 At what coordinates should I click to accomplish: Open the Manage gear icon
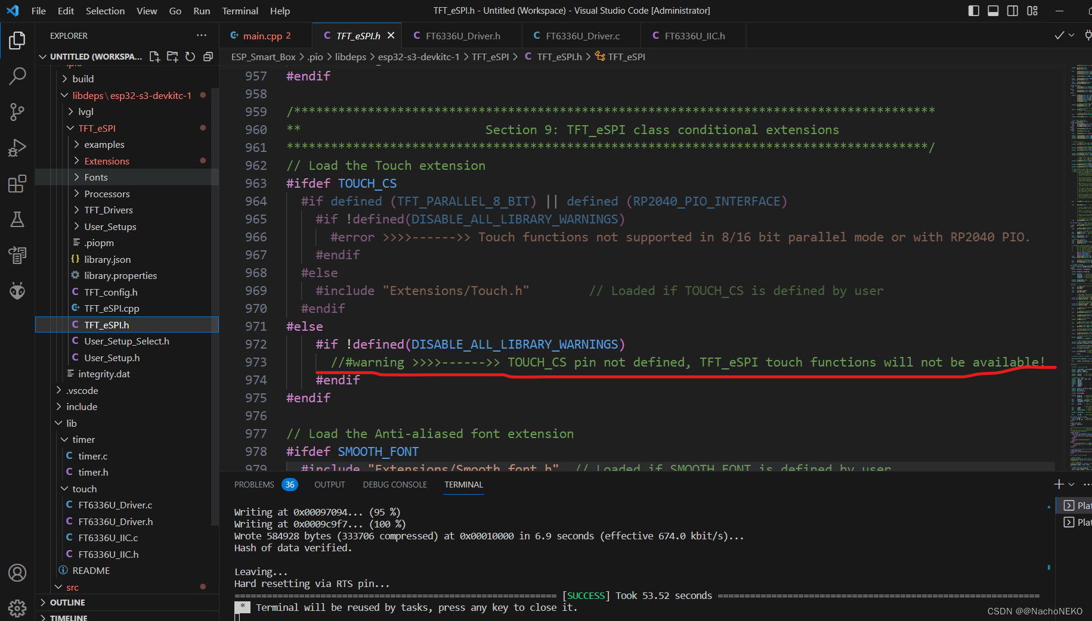point(17,608)
